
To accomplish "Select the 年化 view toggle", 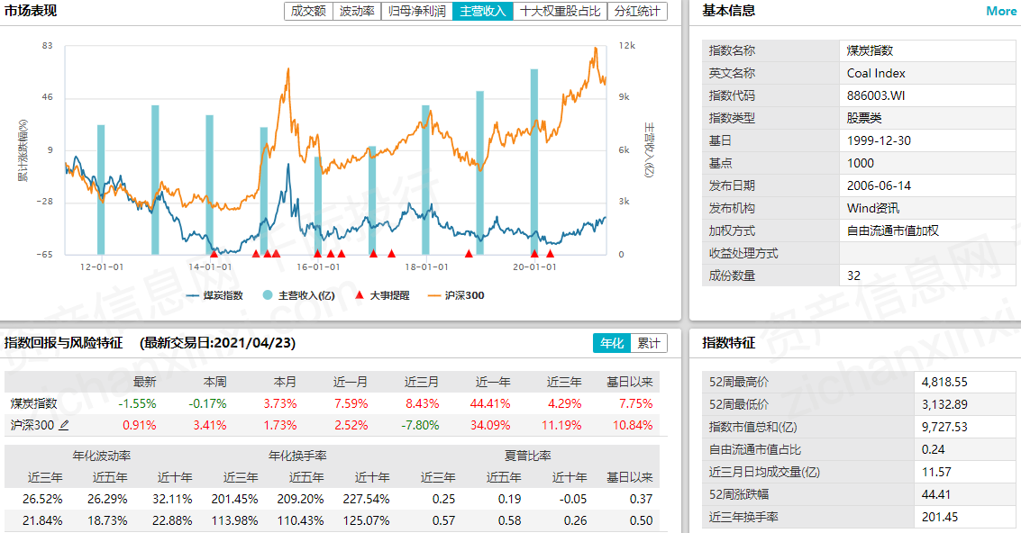I will pyautogui.click(x=613, y=343).
